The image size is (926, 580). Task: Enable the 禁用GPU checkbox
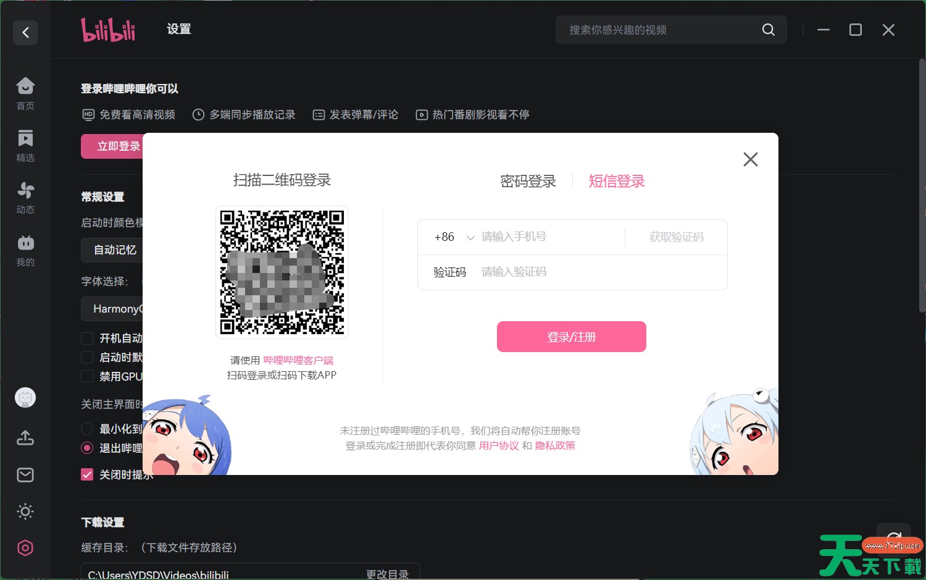[86, 376]
